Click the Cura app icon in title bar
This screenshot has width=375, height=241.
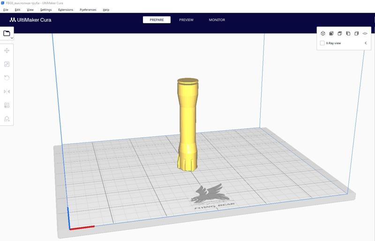(3, 3)
